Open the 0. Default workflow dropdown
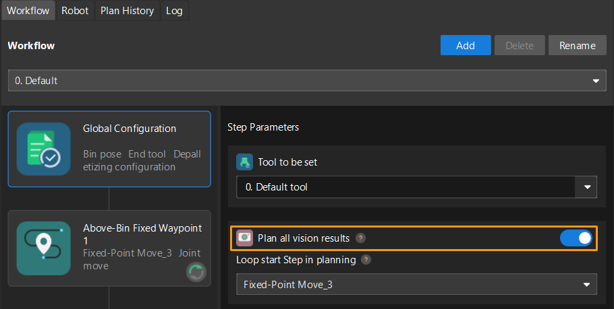The image size is (614, 309). pos(307,81)
